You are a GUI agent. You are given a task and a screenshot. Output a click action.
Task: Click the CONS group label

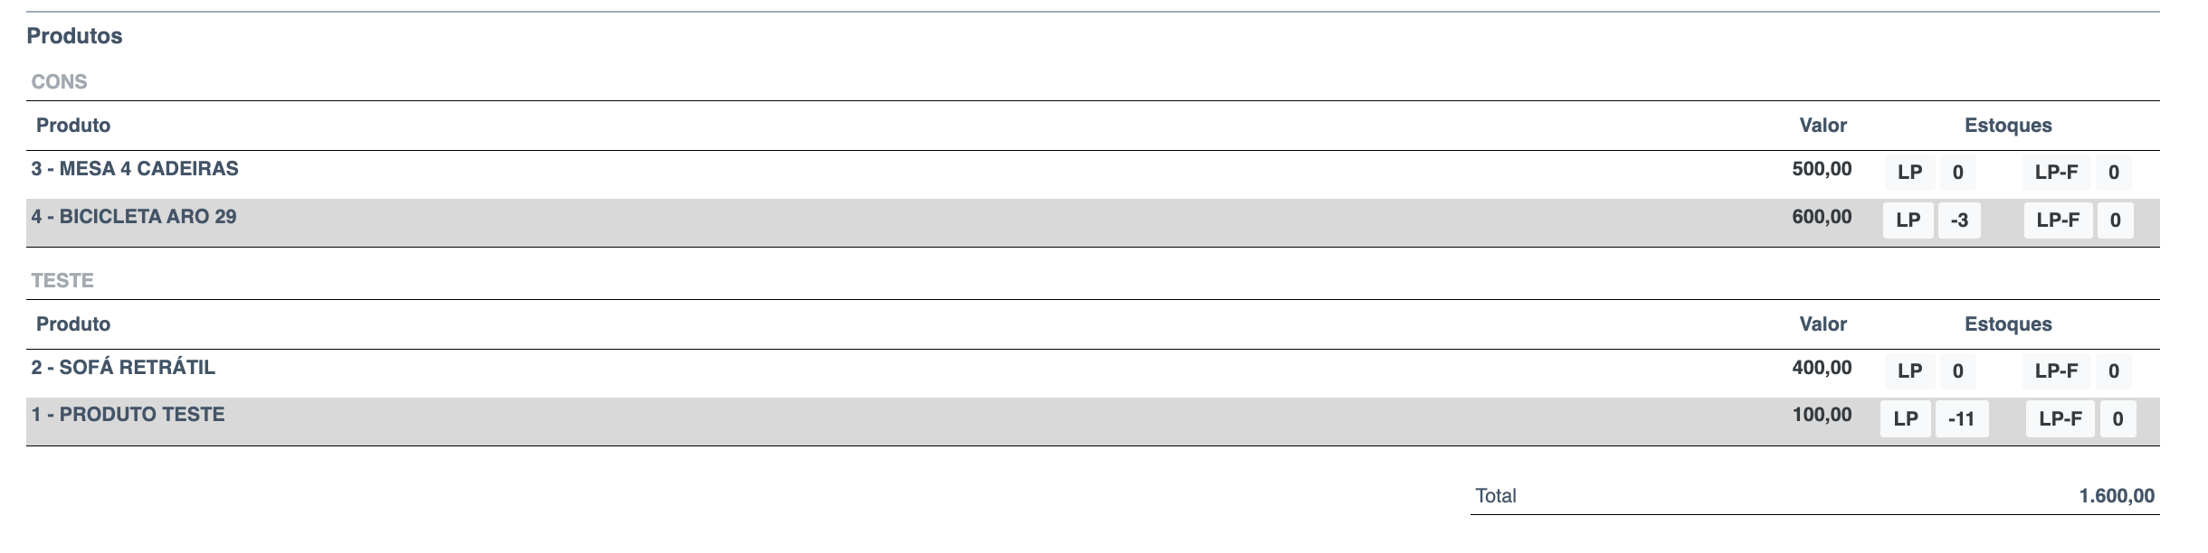tap(60, 82)
